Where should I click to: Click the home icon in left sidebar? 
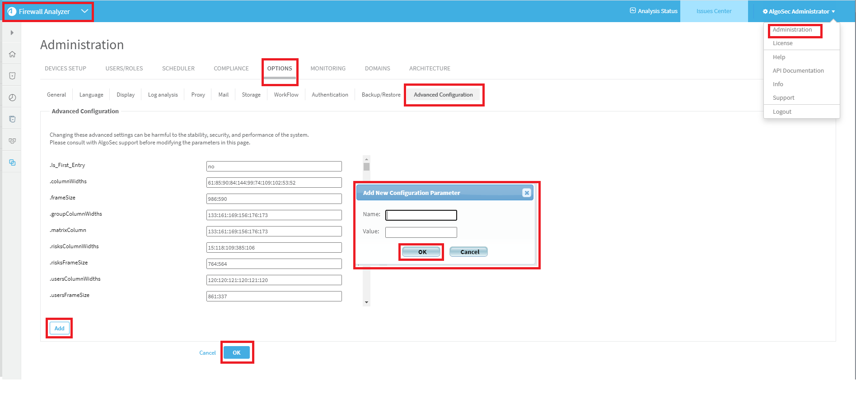click(12, 54)
